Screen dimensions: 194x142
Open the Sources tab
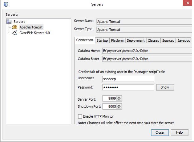pos(168,40)
